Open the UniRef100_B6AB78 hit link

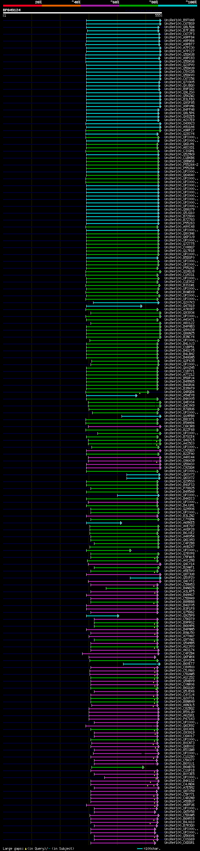click(180, 767)
